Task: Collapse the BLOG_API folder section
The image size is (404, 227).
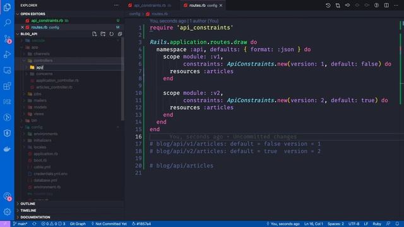Action: coord(28,34)
